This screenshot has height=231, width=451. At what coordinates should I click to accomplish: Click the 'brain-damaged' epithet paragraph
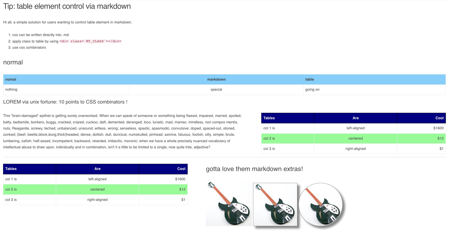point(123,132)
